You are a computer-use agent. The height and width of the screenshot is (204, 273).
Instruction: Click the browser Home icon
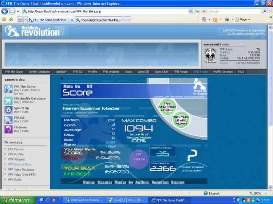204,20
